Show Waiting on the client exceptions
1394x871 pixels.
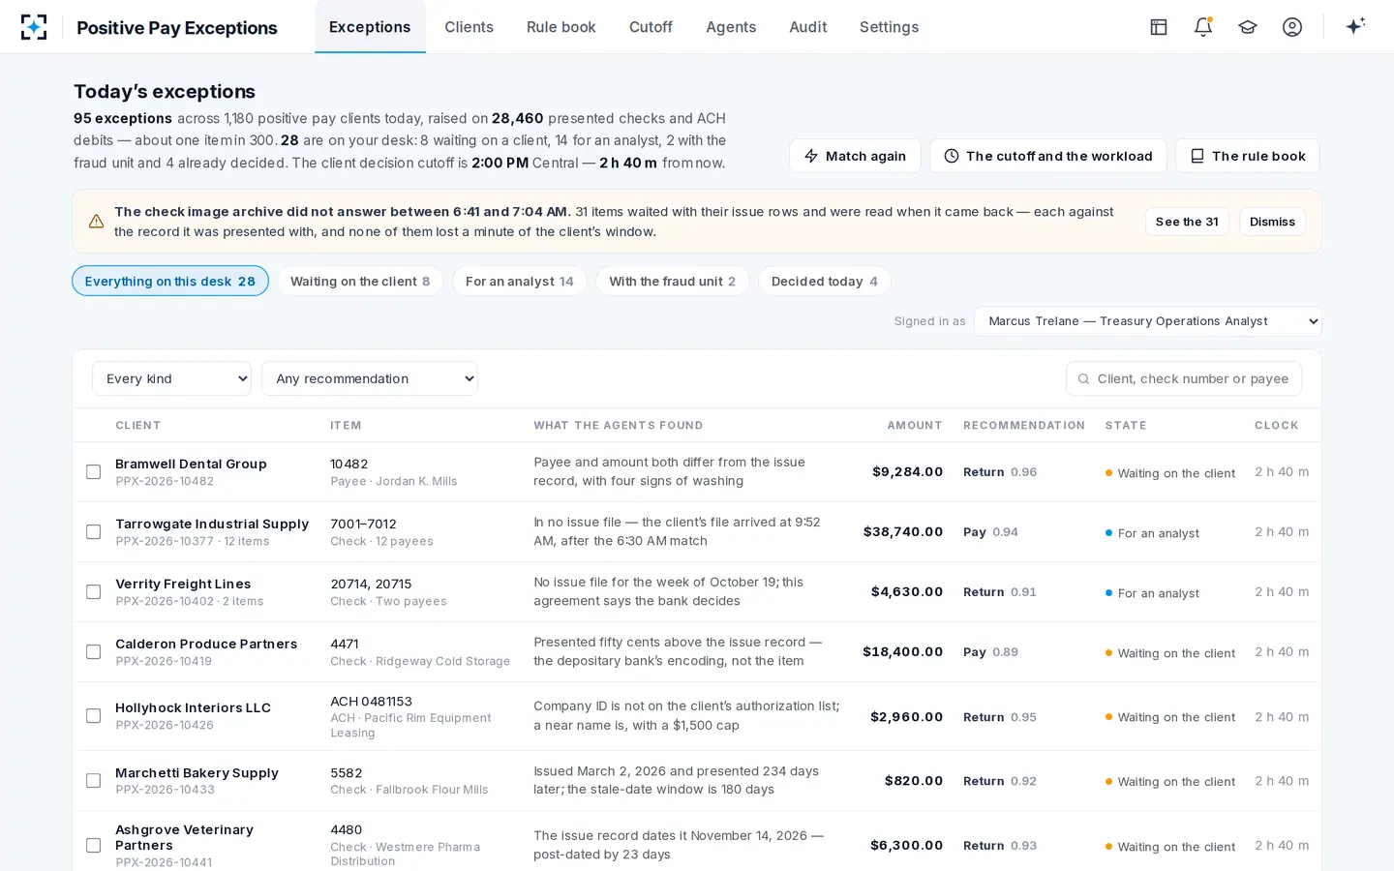click(360, 281)
